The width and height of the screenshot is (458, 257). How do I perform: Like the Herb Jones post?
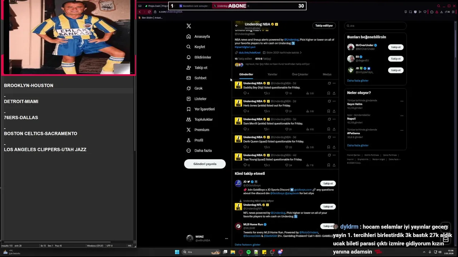pyautogui.click(x=287, y=111)
